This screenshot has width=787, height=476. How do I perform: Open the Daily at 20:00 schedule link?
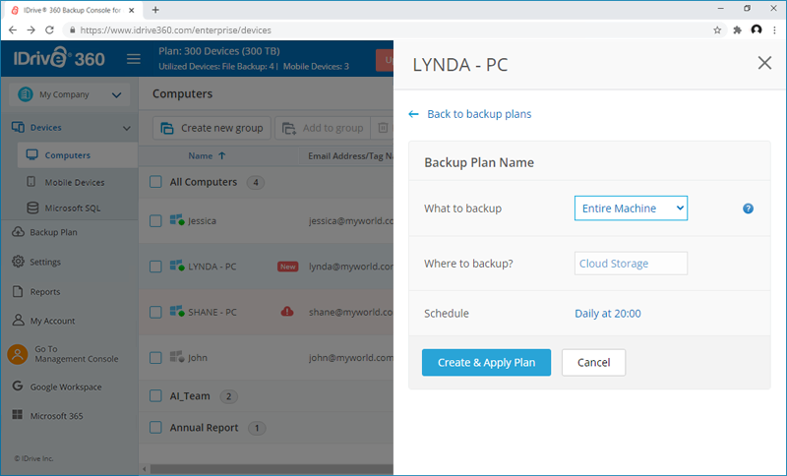tap(607, 314)
